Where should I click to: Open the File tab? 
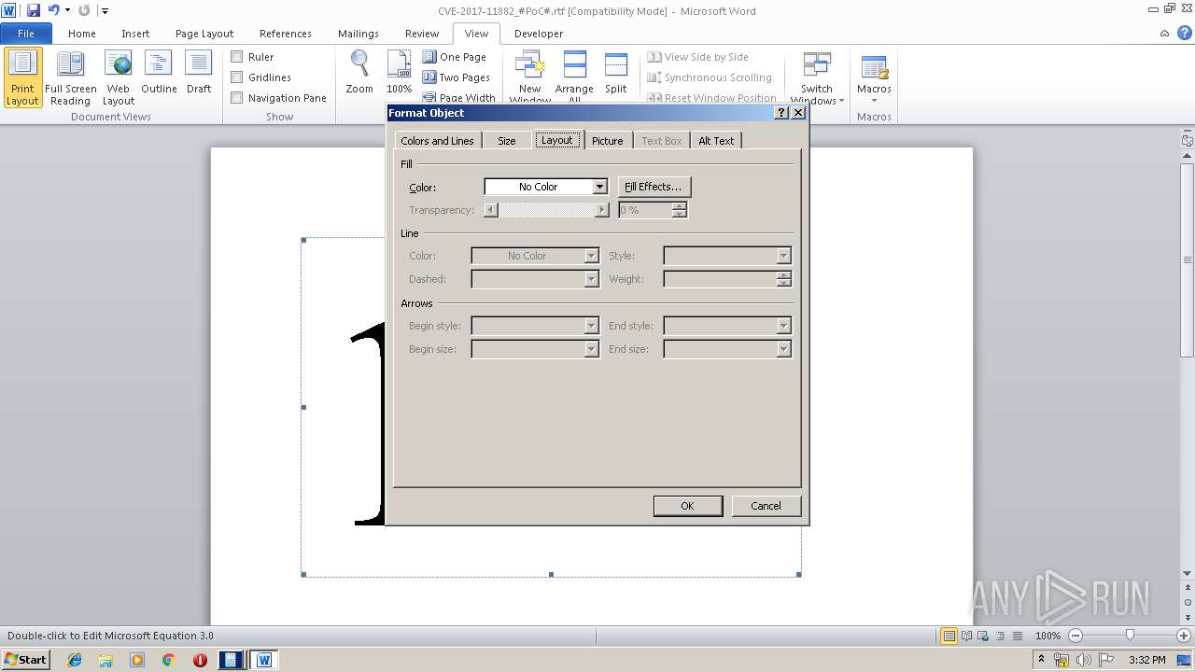click(26, 34)
